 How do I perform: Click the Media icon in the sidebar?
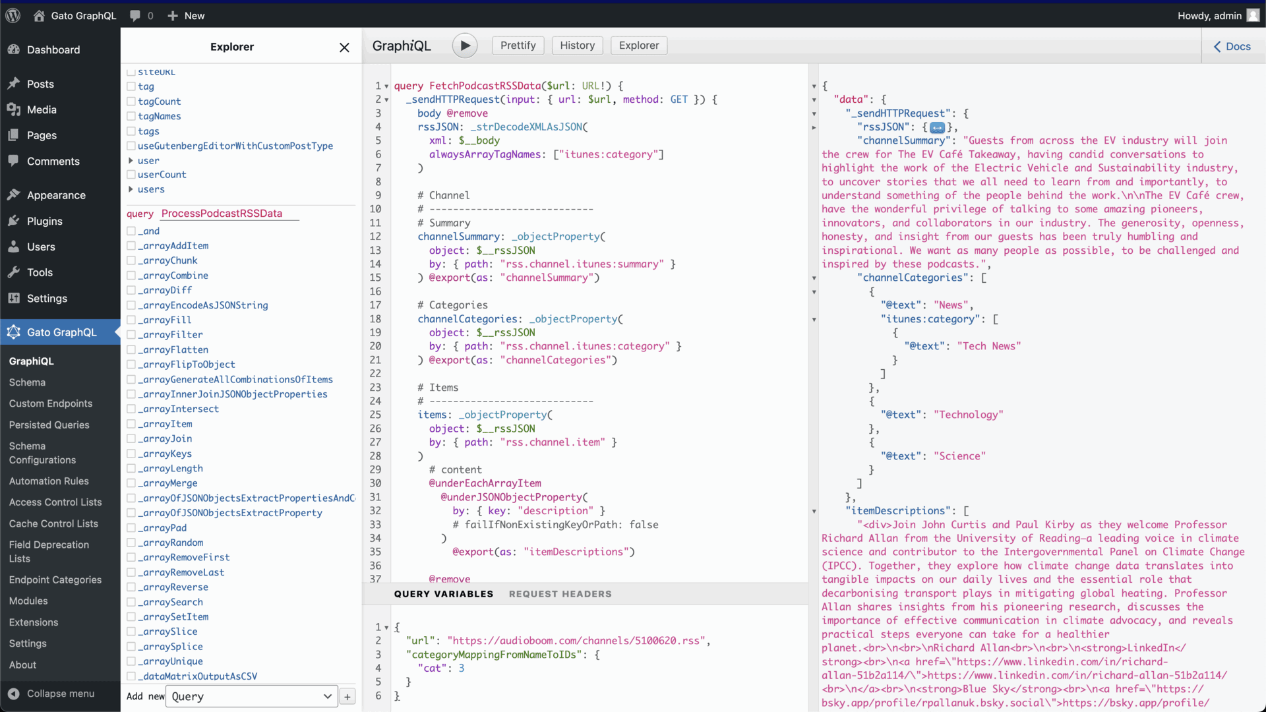tap(14, 109)
